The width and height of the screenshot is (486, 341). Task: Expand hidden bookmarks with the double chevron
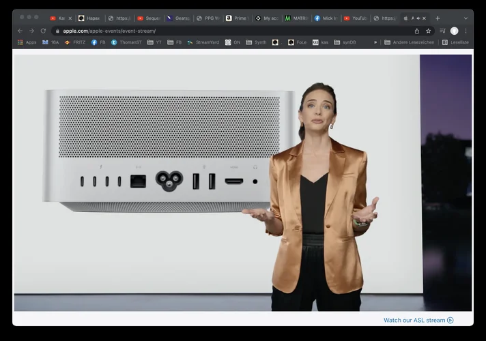click(375, 42)
